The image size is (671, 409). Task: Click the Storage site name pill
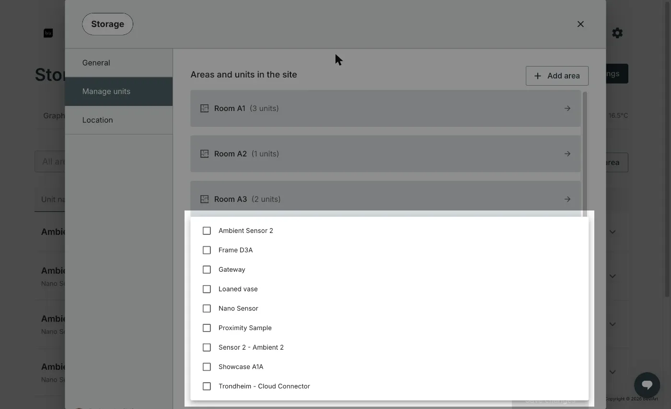click(107, 24)
